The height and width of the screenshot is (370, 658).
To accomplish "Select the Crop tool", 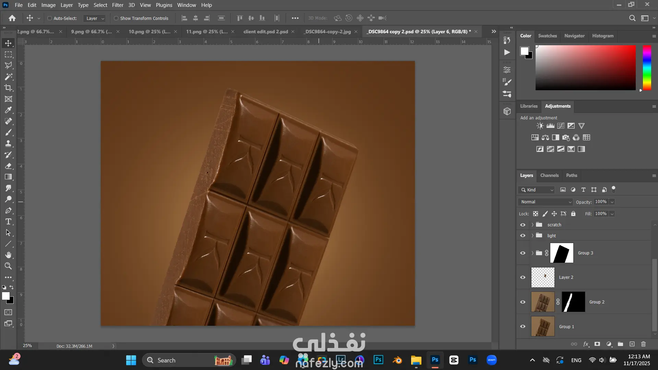I will point(8,88).
